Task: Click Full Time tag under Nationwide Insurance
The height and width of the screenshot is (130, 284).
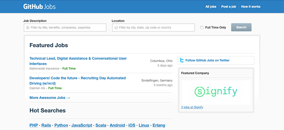Action: click(69, 69)
